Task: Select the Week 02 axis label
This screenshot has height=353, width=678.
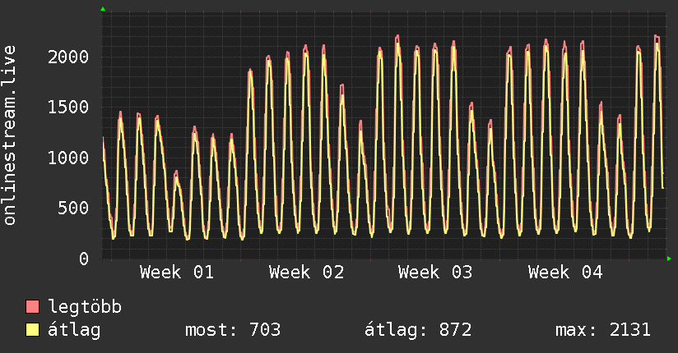Action: click(306, 273)
